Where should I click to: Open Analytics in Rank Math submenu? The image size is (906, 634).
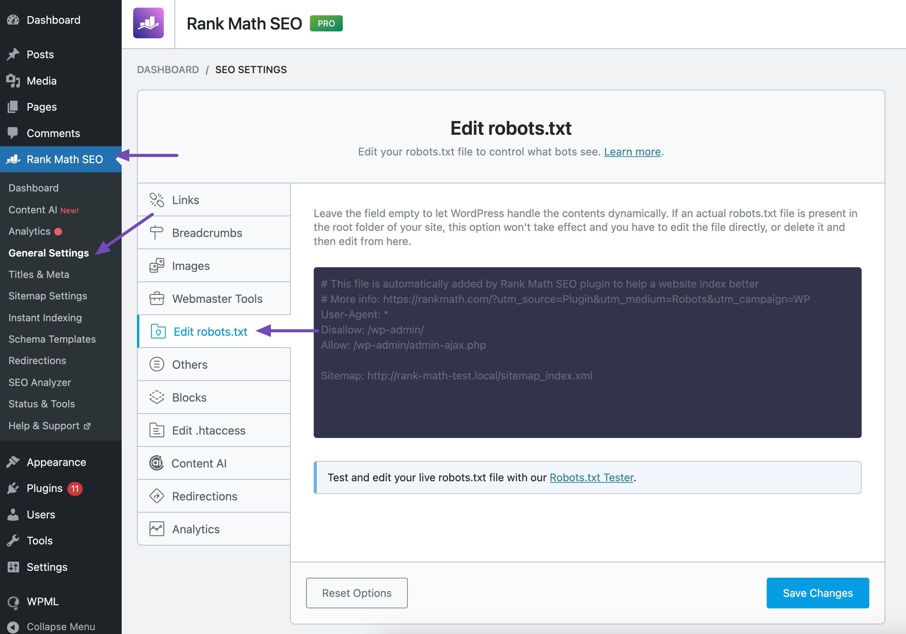pos(35,231)
